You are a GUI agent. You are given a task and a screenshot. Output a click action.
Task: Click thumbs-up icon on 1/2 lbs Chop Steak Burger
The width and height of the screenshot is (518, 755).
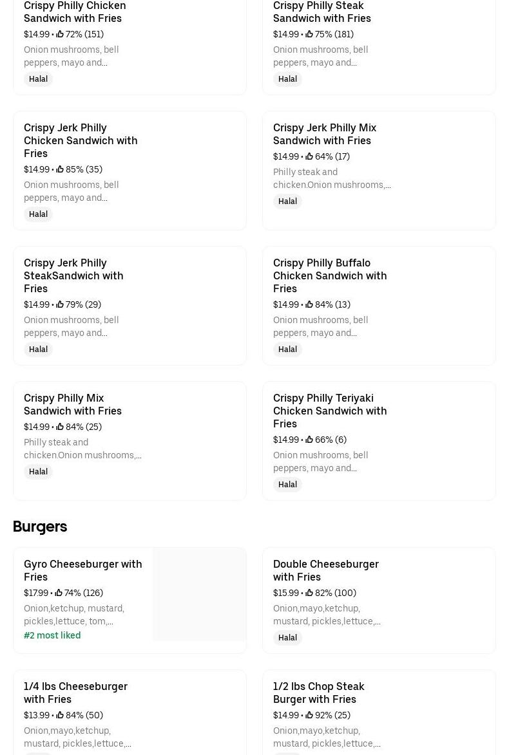(309, 715)
